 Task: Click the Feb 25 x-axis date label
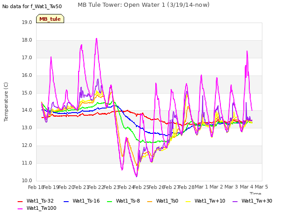point(141,187)
